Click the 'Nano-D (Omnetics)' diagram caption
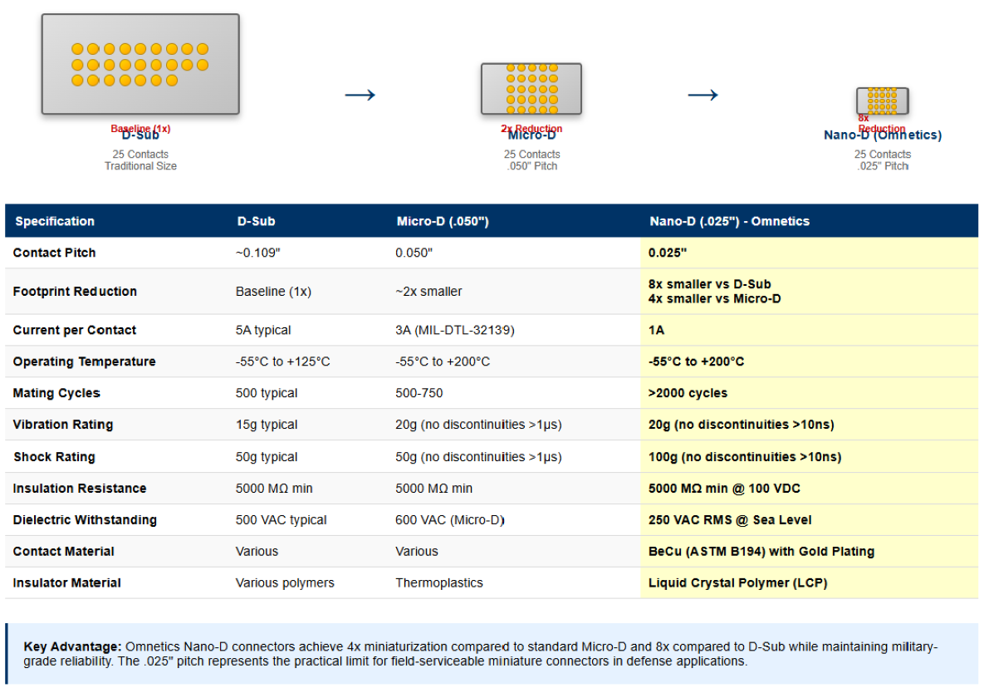 coord(883,135)
